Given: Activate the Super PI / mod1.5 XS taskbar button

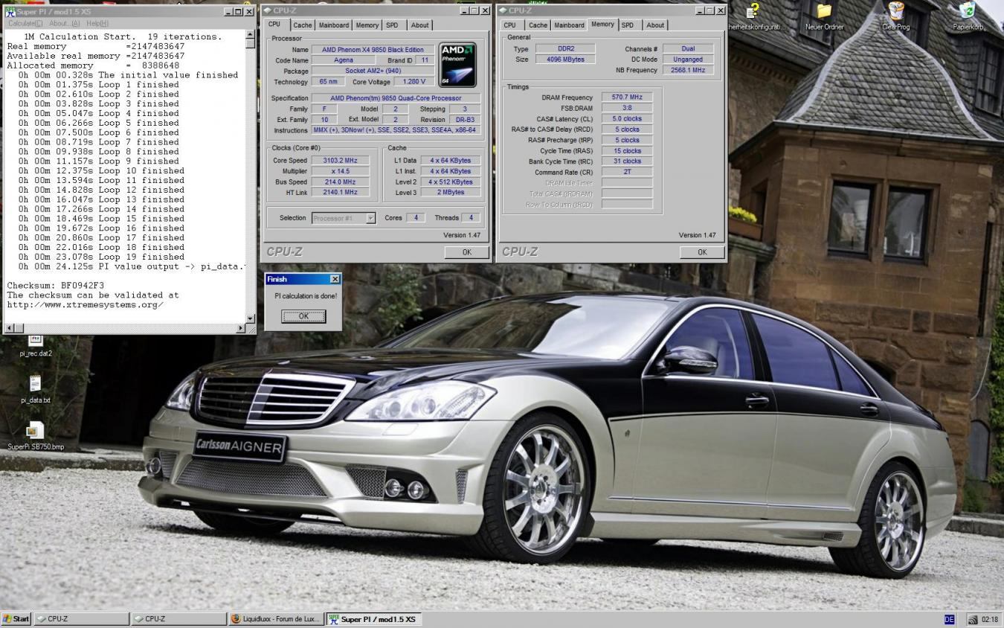Looking at the screenshot, I should pos(373,619).
